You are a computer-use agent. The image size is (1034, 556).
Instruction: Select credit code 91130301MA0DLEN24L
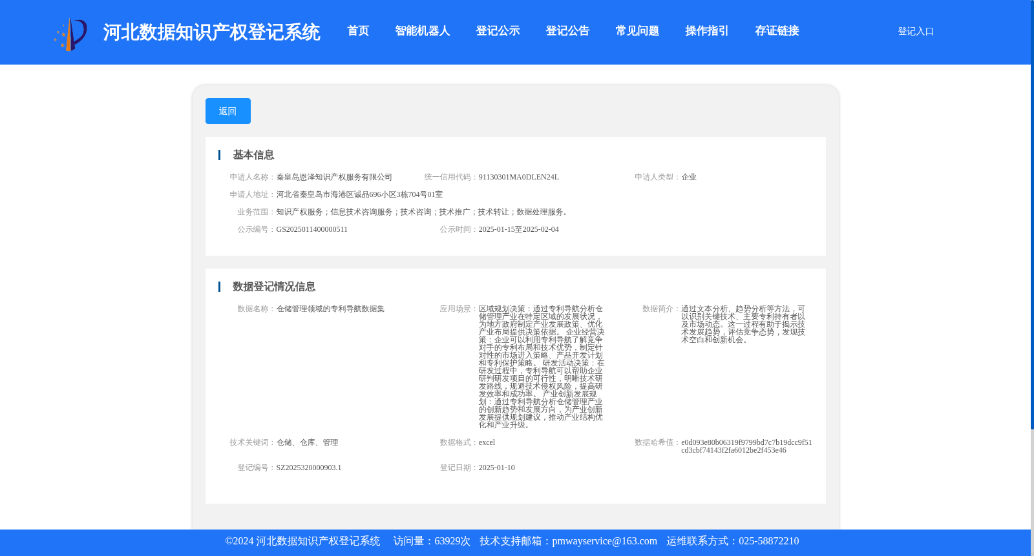518,177
